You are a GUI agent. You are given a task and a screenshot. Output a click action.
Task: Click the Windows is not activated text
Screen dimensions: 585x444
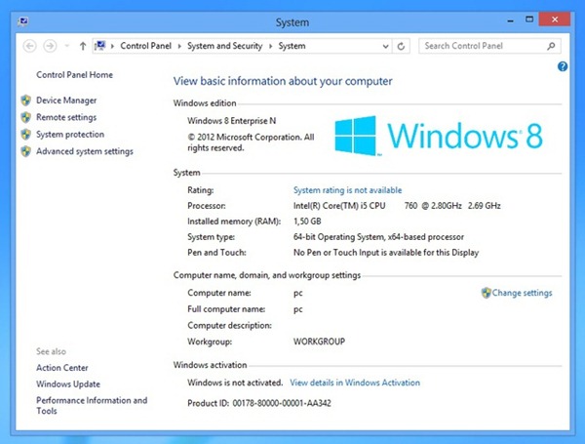coord(235,383)
